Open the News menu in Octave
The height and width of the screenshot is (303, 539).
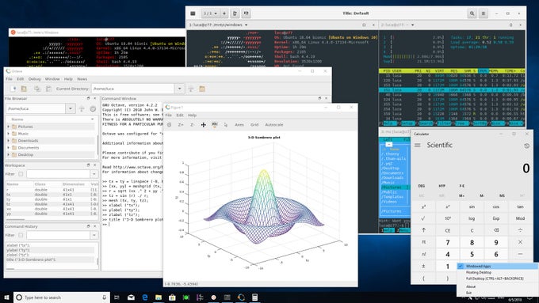(x=82, y=79)
